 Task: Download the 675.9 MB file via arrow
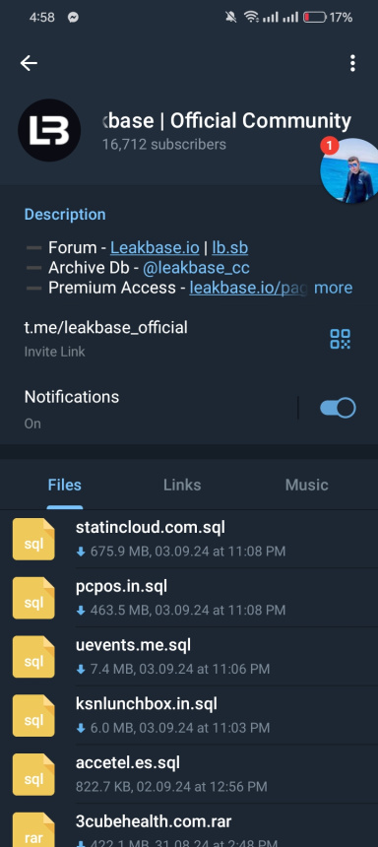tap(81, 552)
